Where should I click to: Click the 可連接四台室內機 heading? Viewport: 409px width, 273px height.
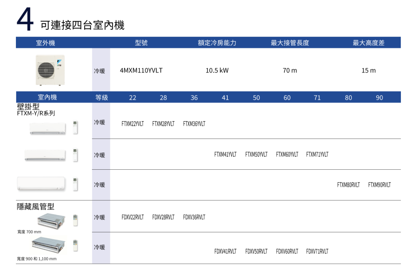click(82, 25)
